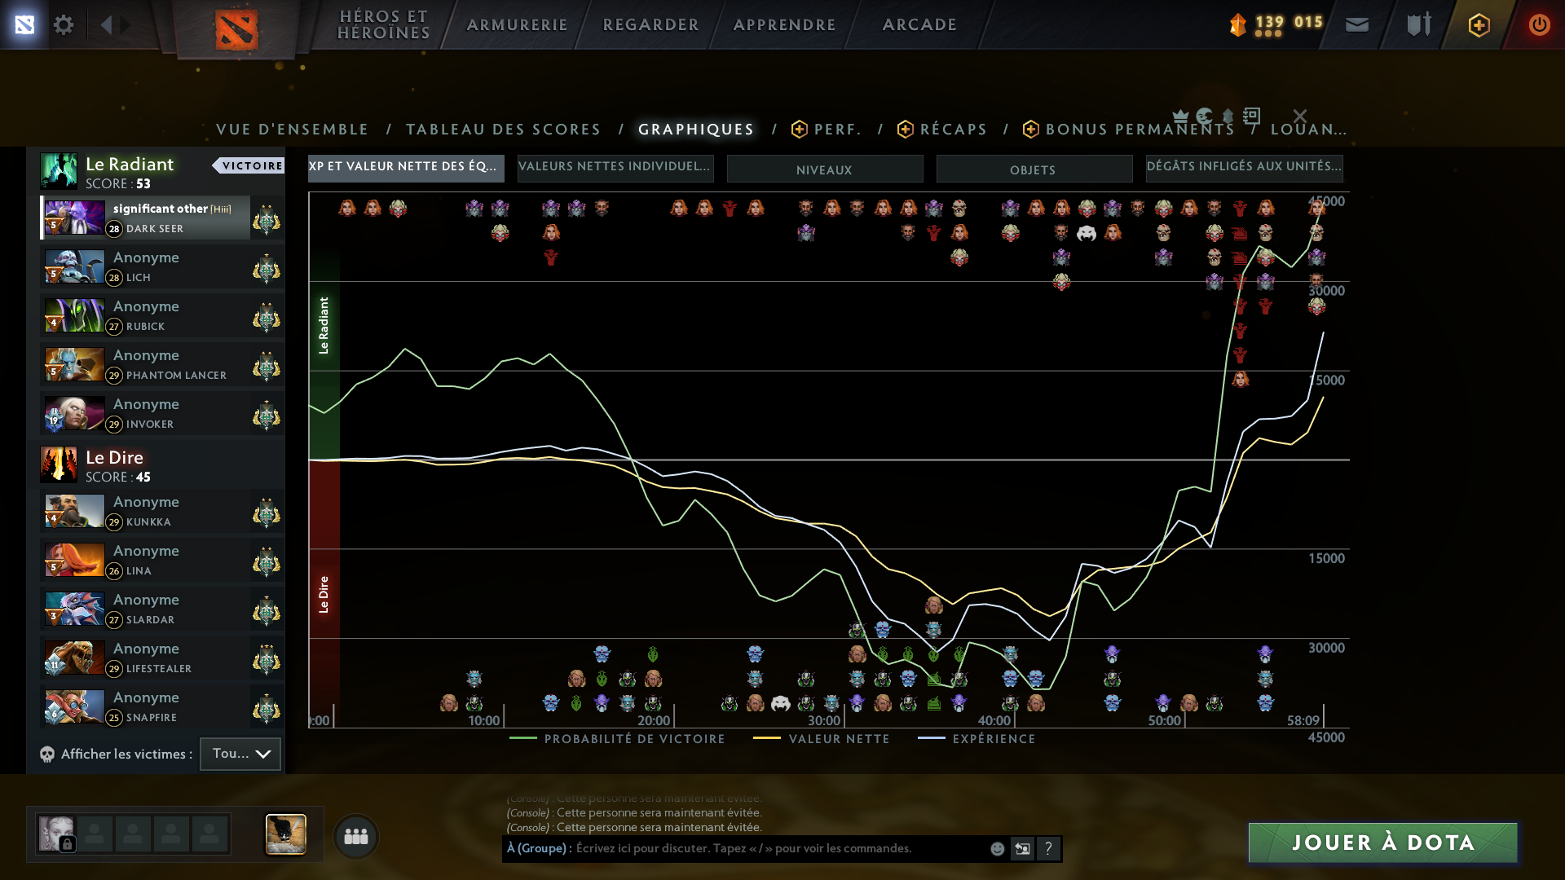Click the Invoker player's rank medal
Screen dimensions: 1565x880
coord(267,416)
